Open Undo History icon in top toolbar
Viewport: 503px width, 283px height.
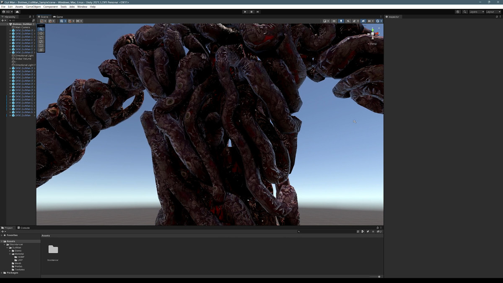pyautogui.click(x=458, y=12)
